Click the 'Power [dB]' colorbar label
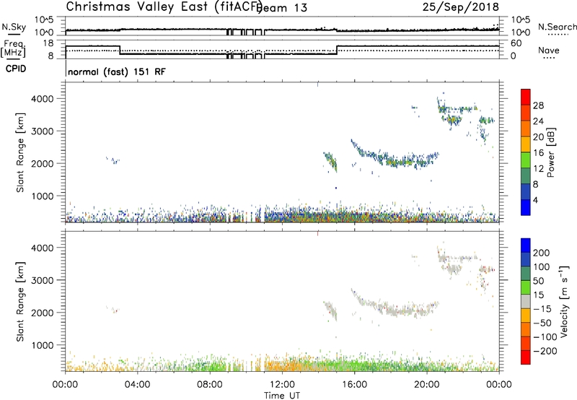Image resolution: width=577 pixels, height=400 pixels. (x=550, y=152)
